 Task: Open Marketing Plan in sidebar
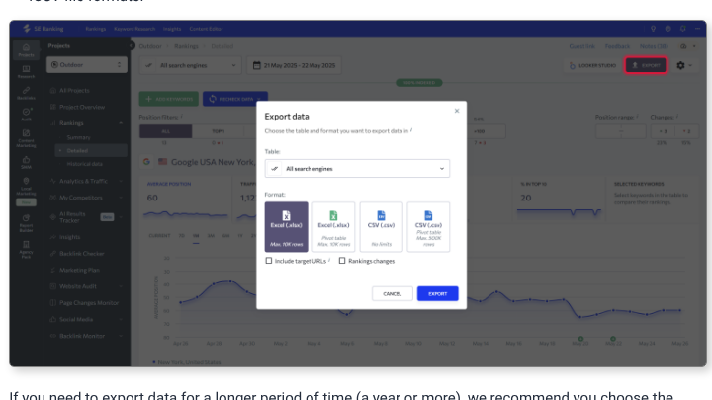click(79, 270)
